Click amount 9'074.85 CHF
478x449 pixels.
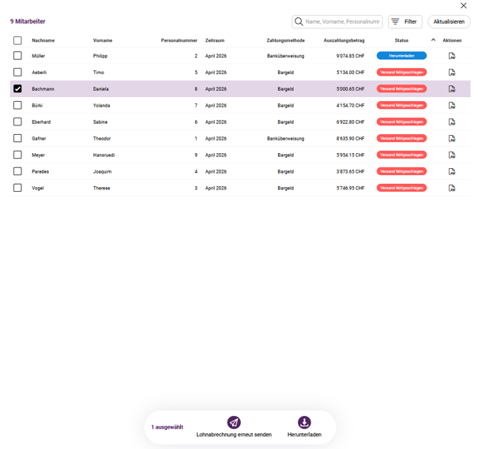tap(350, 56)
